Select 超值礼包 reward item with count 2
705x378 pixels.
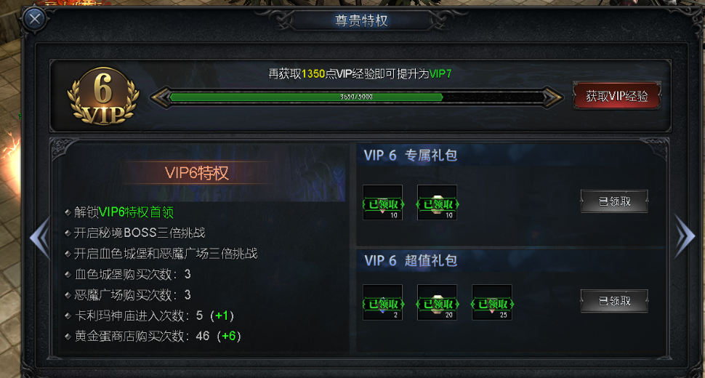pos(382,302)
